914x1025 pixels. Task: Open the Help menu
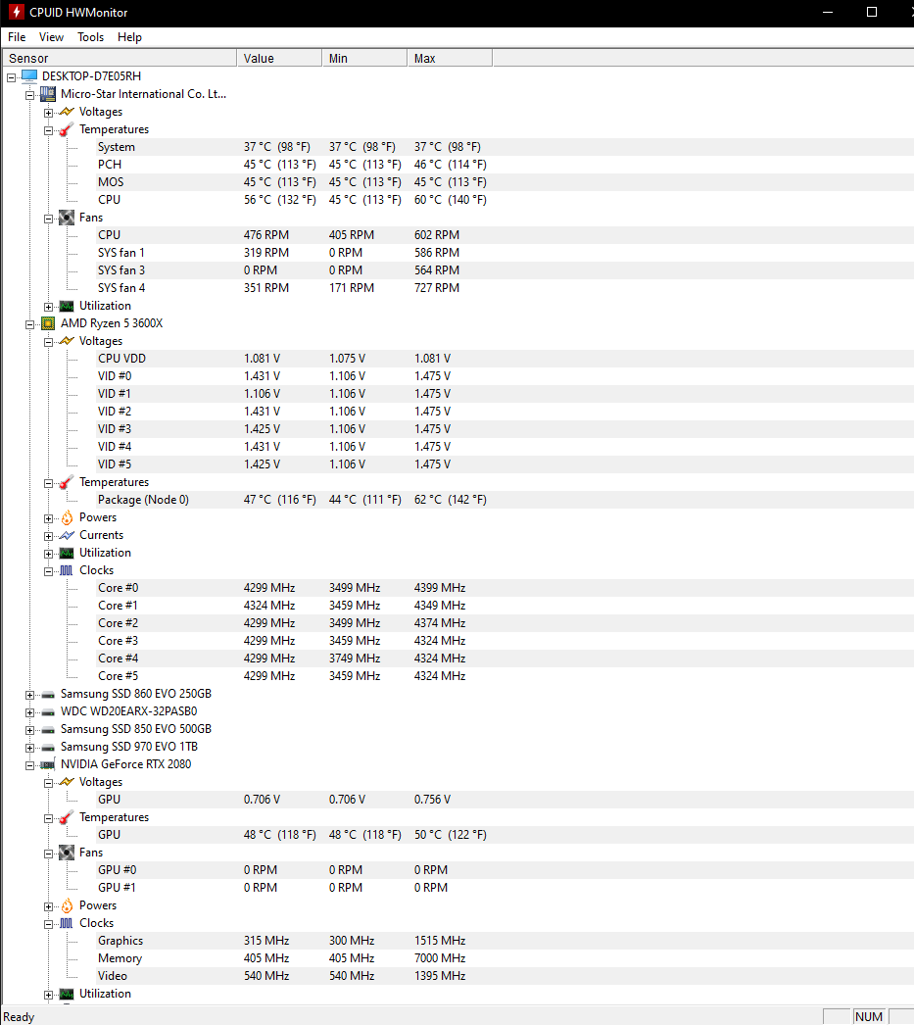(x=129, y=37)
